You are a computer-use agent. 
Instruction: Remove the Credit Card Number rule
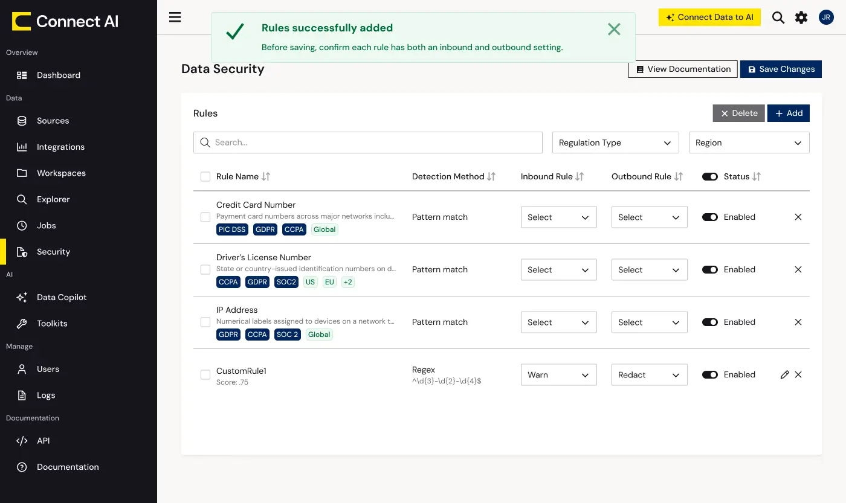pyautogui.click(x=798, y=217)
